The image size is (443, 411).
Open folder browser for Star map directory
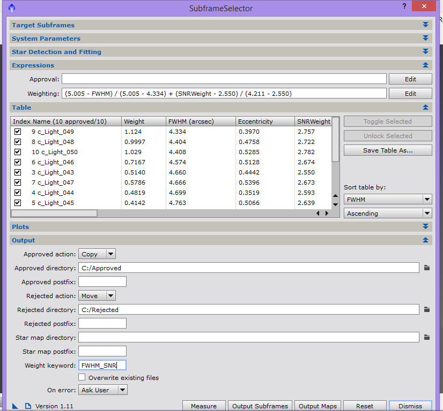(427, 337)
